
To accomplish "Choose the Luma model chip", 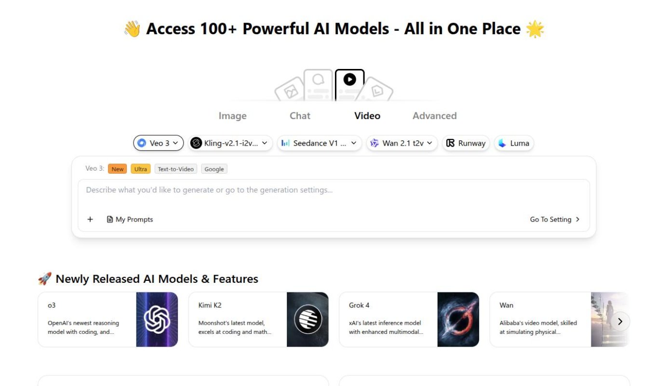I will pyautogui.click(x=514, y=143).
